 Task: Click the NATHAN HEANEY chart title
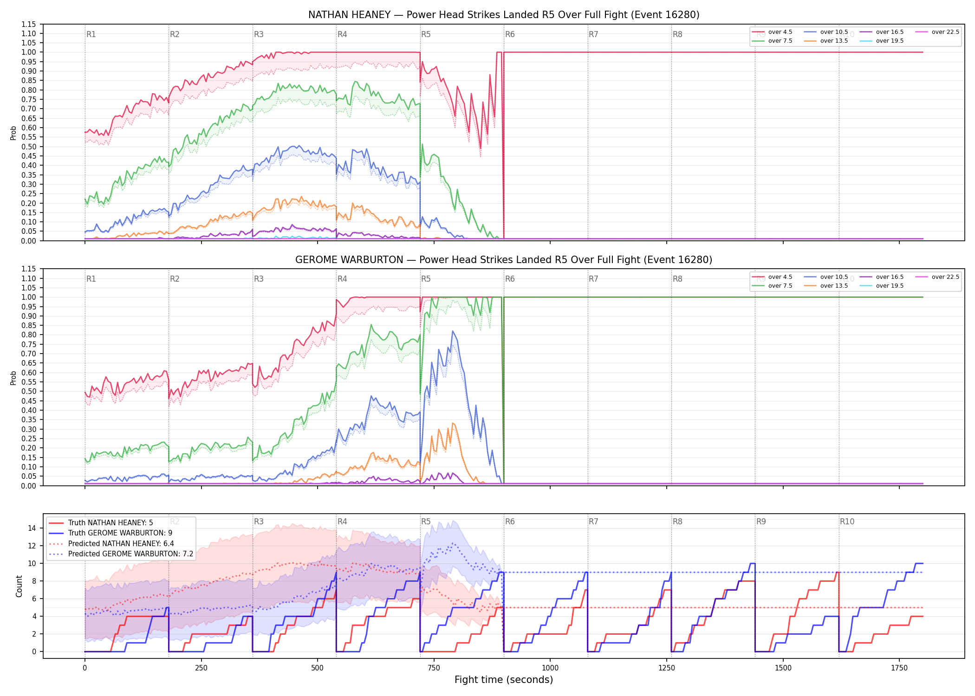tap(504, 15)
